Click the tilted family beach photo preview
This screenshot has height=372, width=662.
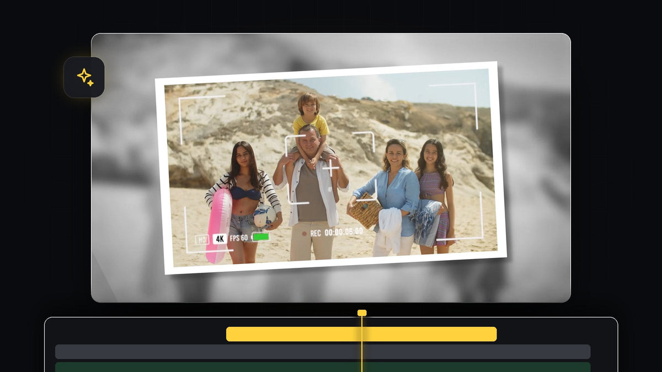point(331,168)
